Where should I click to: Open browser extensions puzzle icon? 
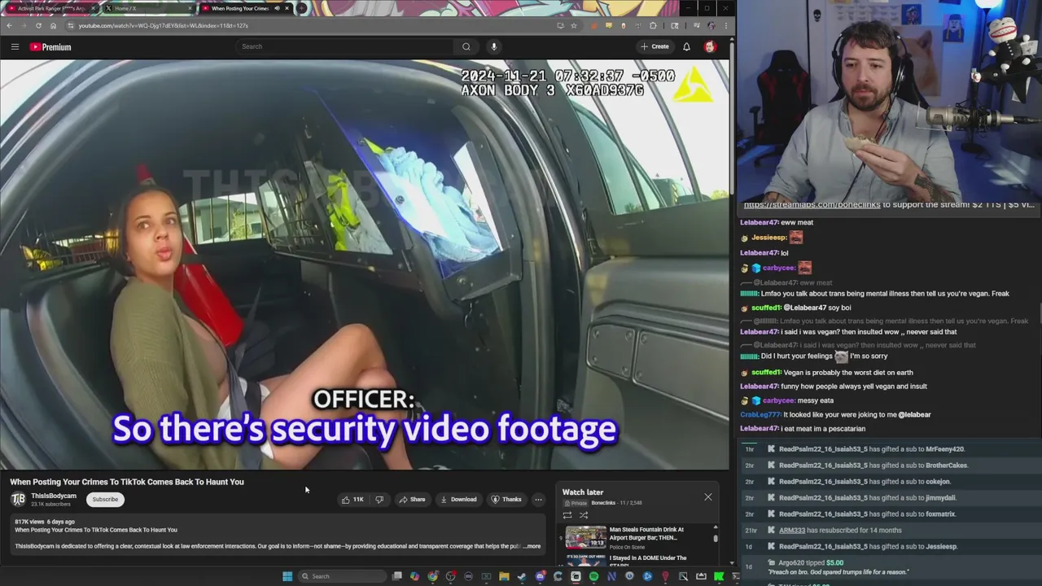click(653, 25)
